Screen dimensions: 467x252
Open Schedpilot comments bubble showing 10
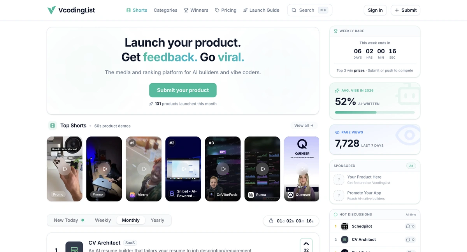[410, 226]
